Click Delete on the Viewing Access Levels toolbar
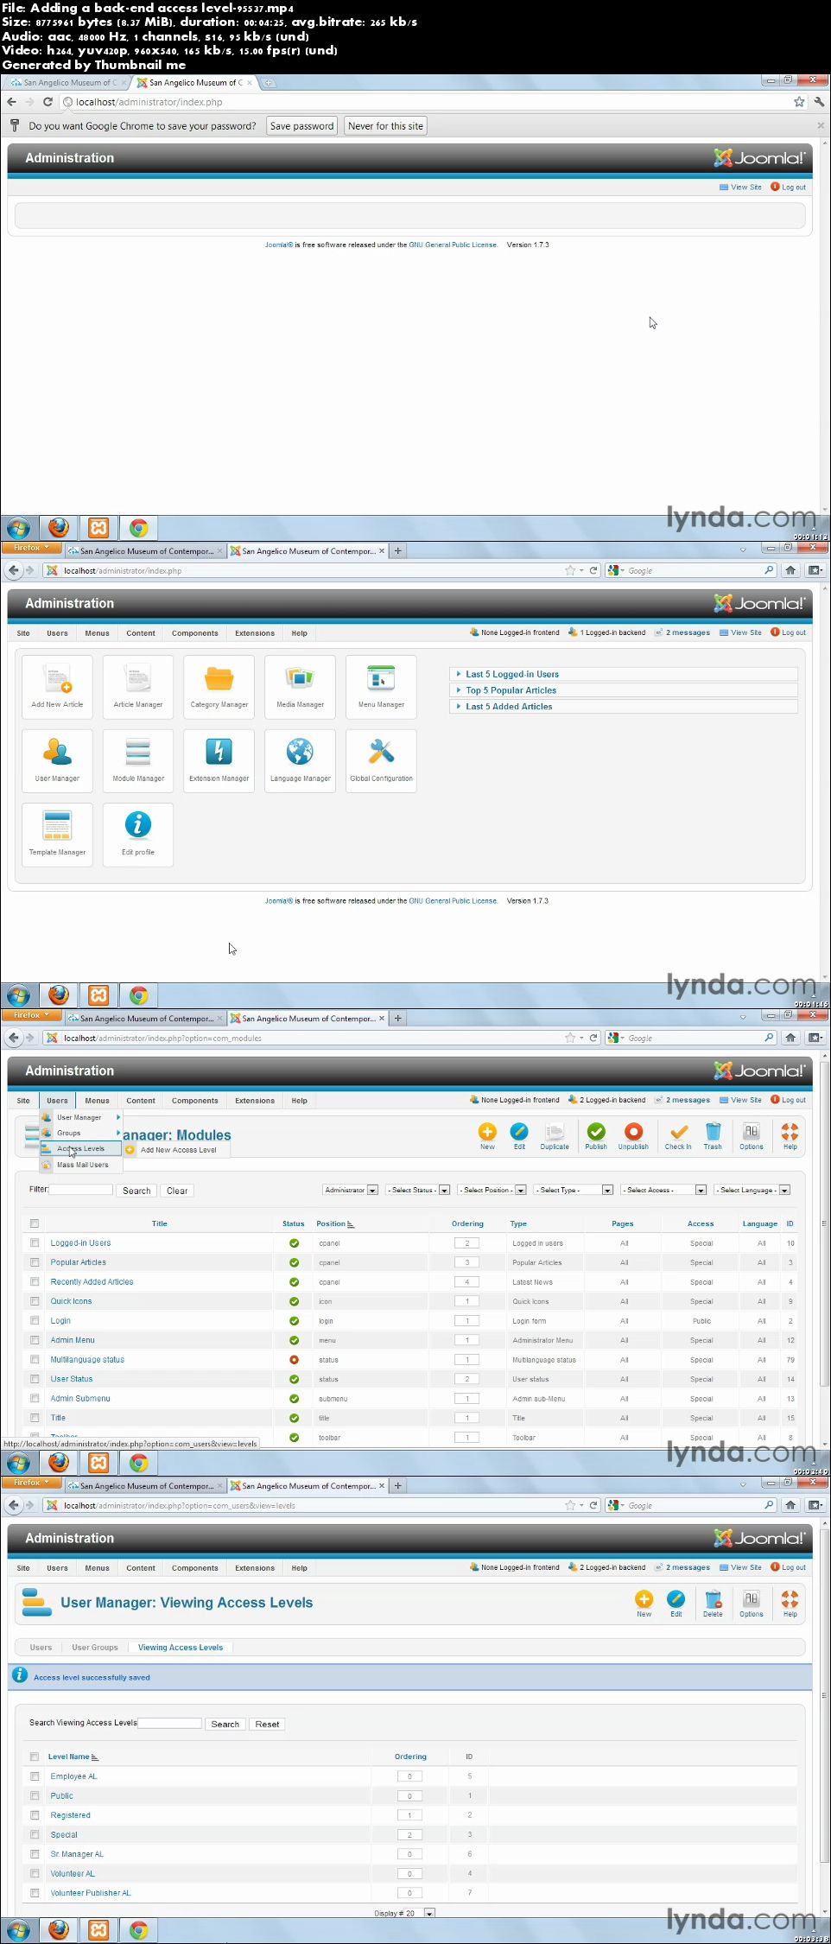Viewport: 831px width, 1944px height. tap(713, 1604)
